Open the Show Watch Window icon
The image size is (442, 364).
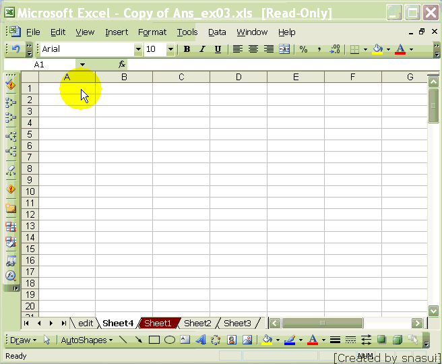coord(11,261)
